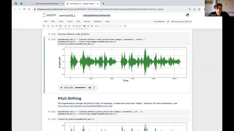
Task: Restart the kernel circular arrow icon
Action: coord(88,26)
